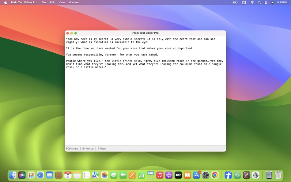The height and width of the screenshot is (182, 291).
Task: Open Pages from the Dock
Action: pyautogui.click(x=132, y=175)
